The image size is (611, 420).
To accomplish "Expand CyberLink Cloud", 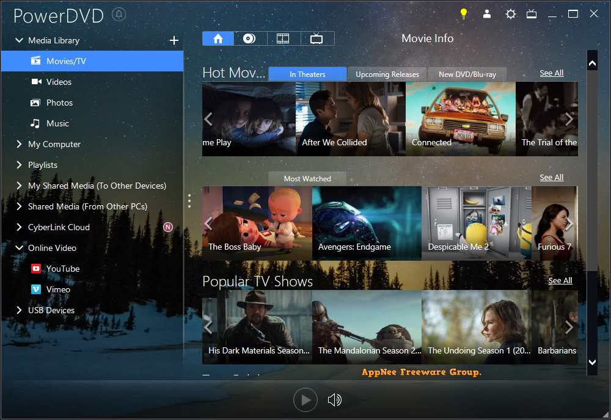I will 19,227.
